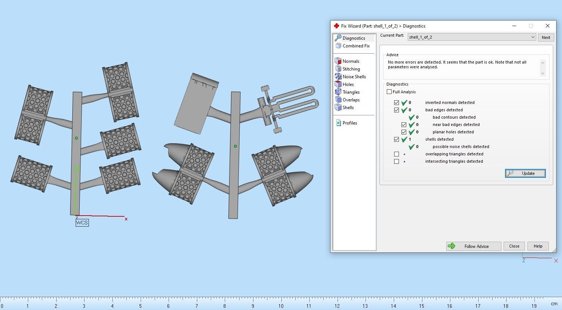Uncheck the bad edges detected checkbox
Image resolution: width=562 pixels, height=310 pixels.
click(x=397, y=110)
